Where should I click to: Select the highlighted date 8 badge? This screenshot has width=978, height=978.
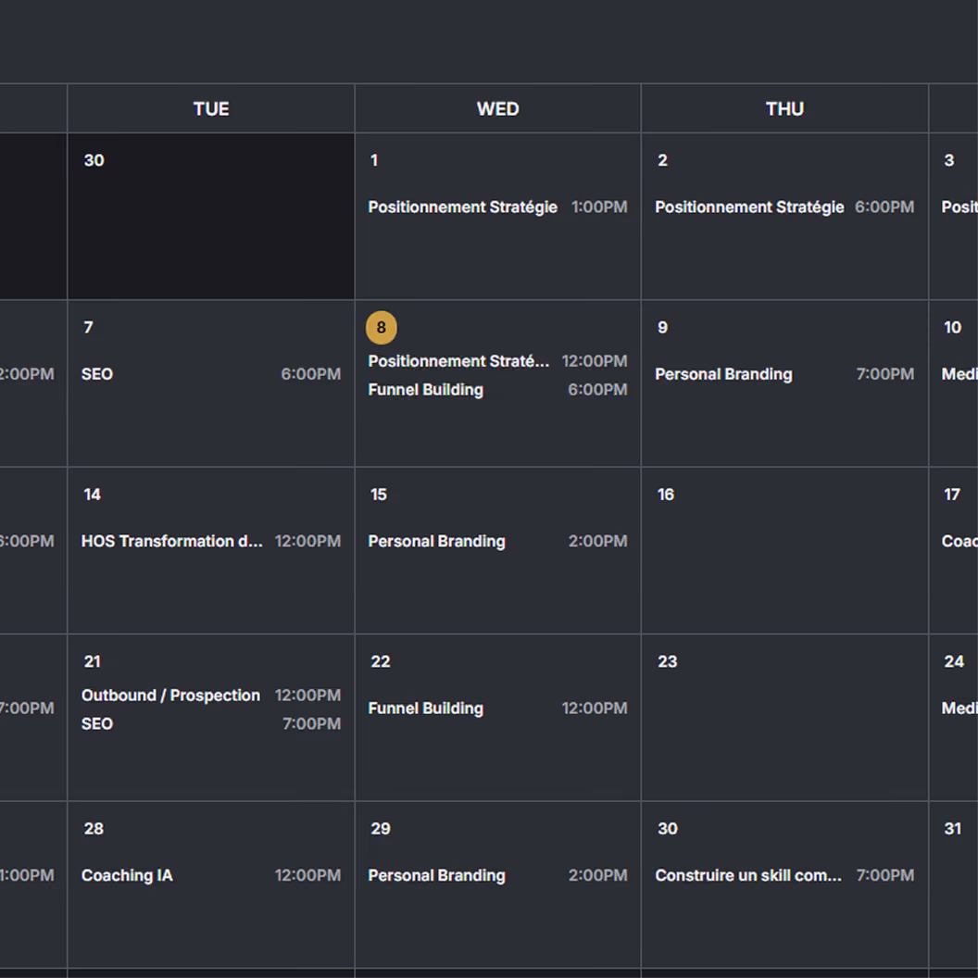click(381, 328)
